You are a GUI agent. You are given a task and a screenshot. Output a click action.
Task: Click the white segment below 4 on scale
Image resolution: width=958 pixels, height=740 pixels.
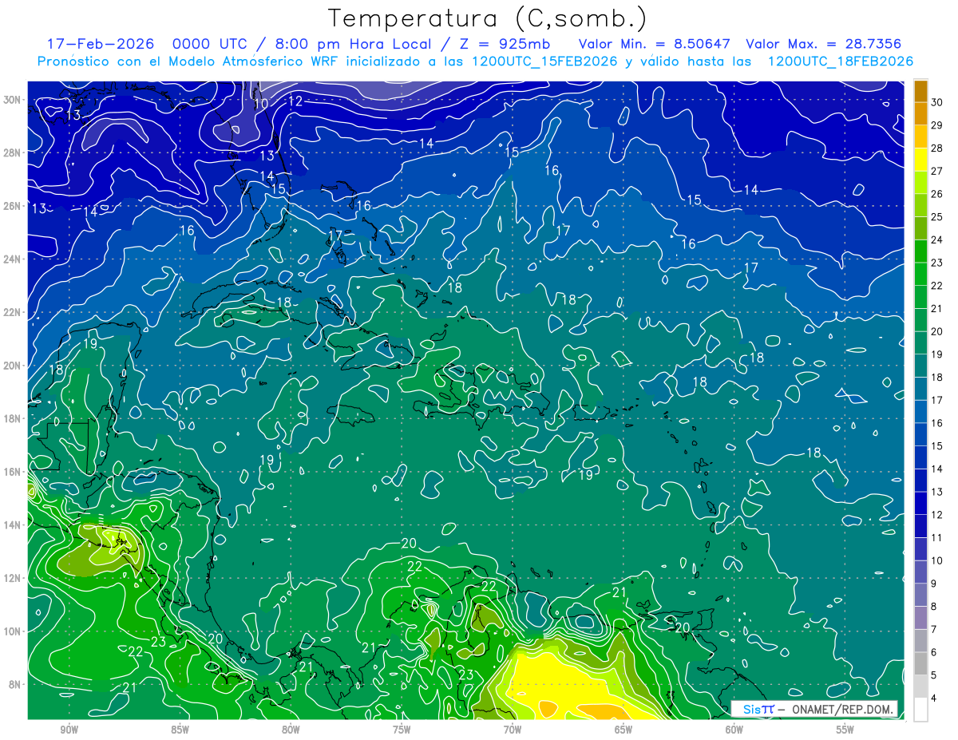tap(920, 709)
